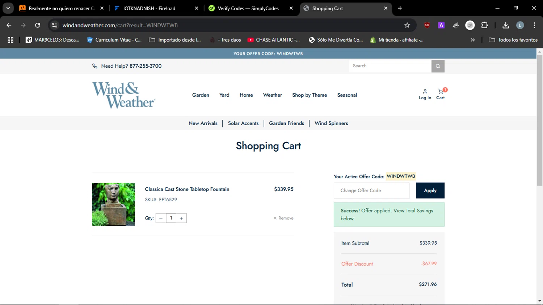Screen dimensions: 543x305
Task: Click the phone icon next to Need Help
Action: [95, 66]
